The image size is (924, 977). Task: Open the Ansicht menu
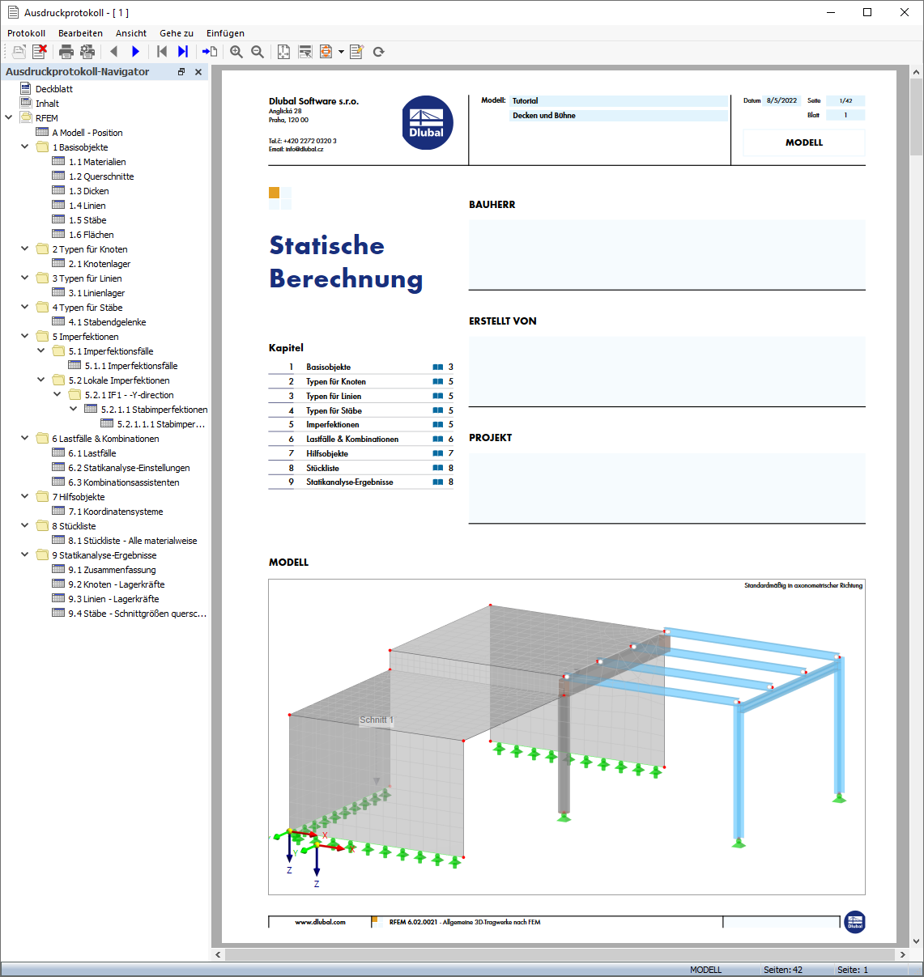coord(131,33)
